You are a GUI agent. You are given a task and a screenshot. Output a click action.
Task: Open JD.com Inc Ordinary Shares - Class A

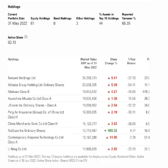pos(32,105)
